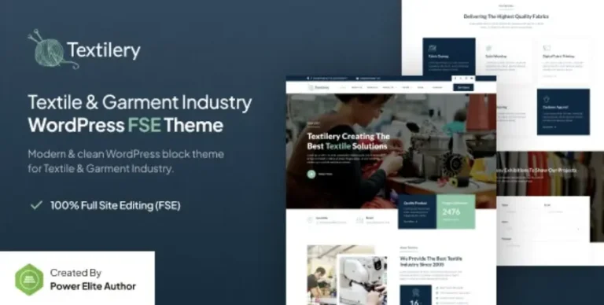Click the 'Exhibition To Show Our Projects' banner heading

tap(536, 170)
